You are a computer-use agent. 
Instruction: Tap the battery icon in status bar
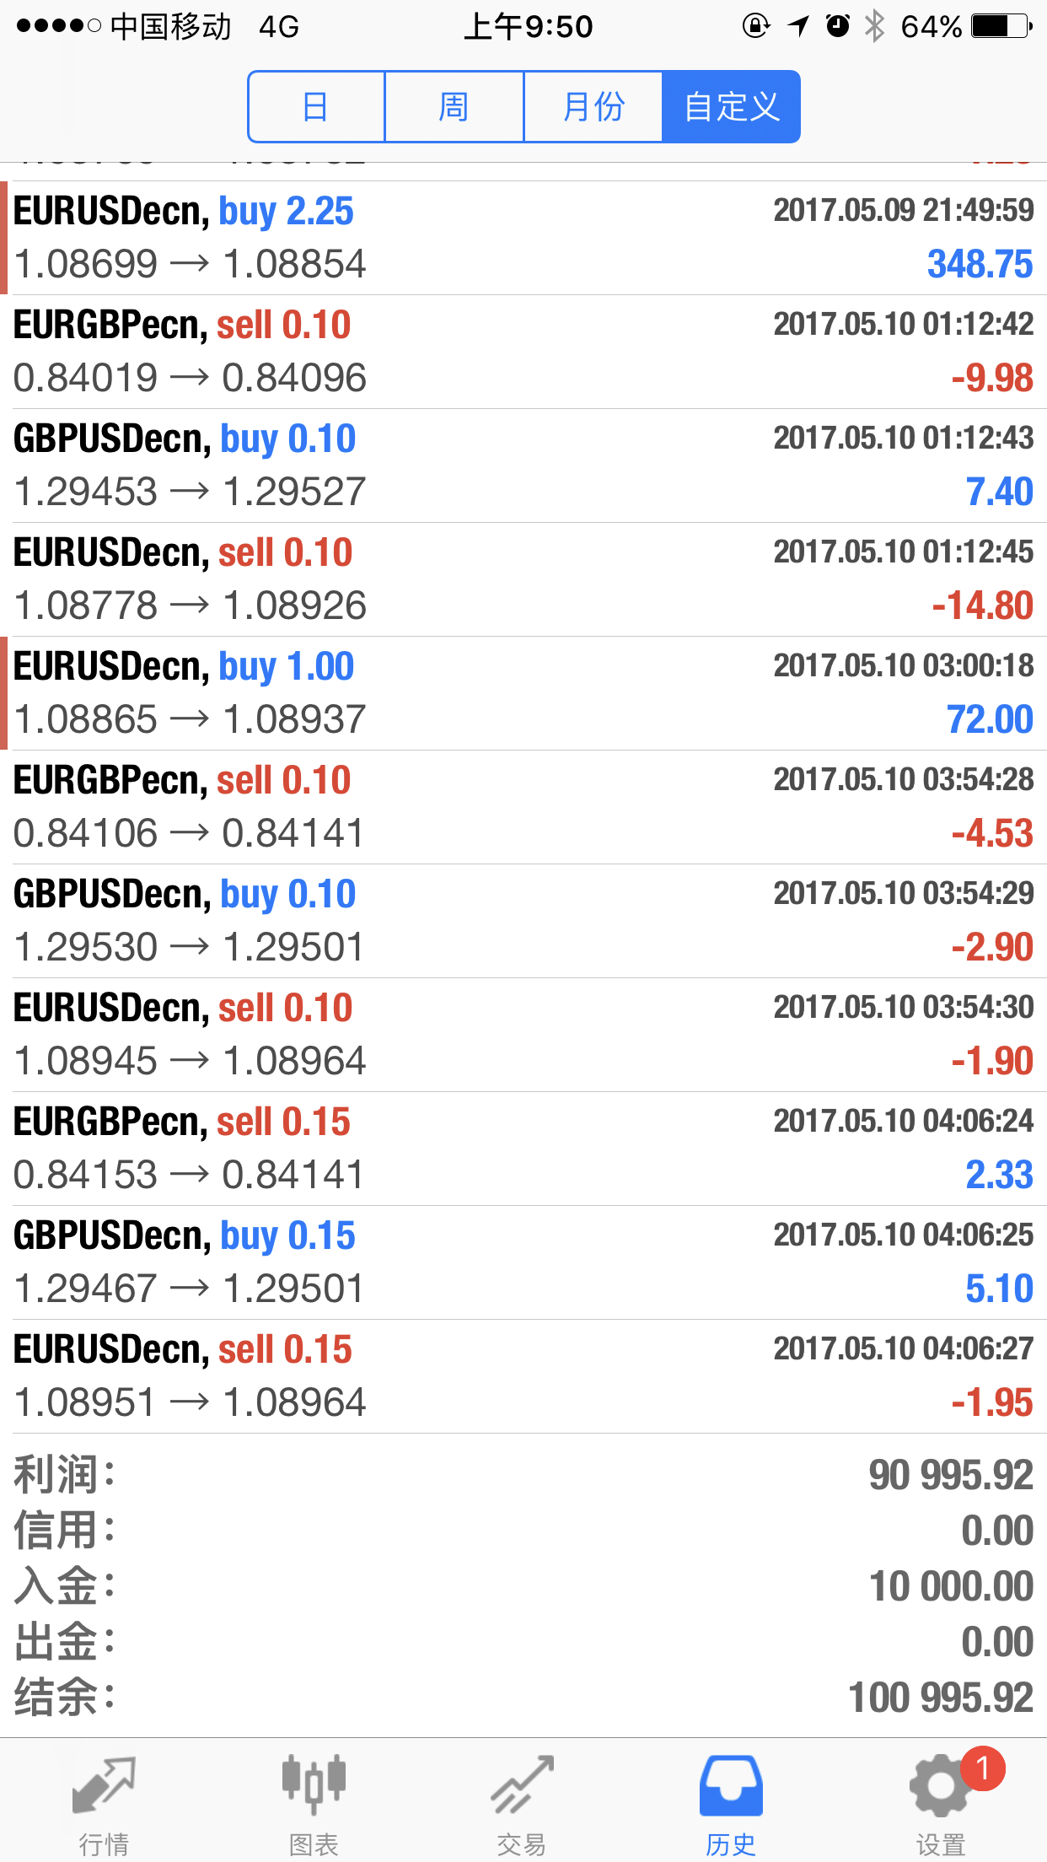coord(1001,27)
